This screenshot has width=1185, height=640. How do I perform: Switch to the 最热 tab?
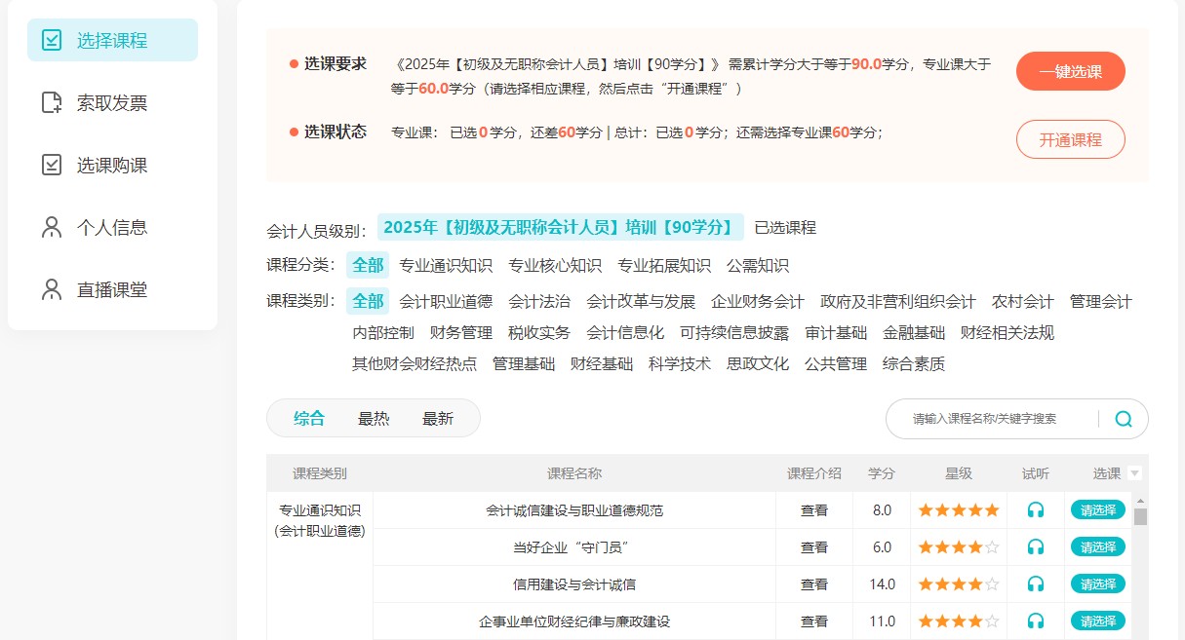(374, 418)
